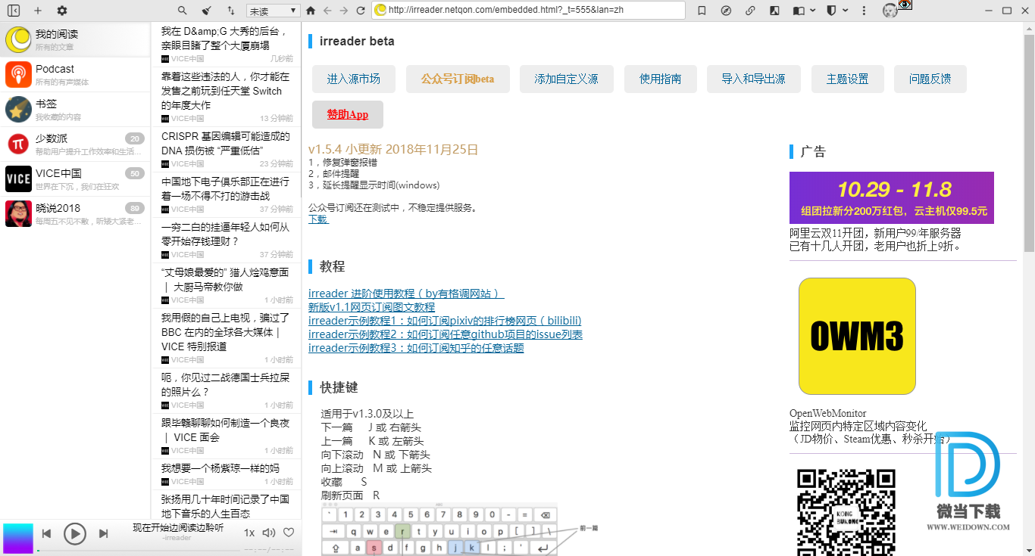Open tutorial 2 about github issue subscription
Screen dimensions: 1035x556
(x=446, y=334)
